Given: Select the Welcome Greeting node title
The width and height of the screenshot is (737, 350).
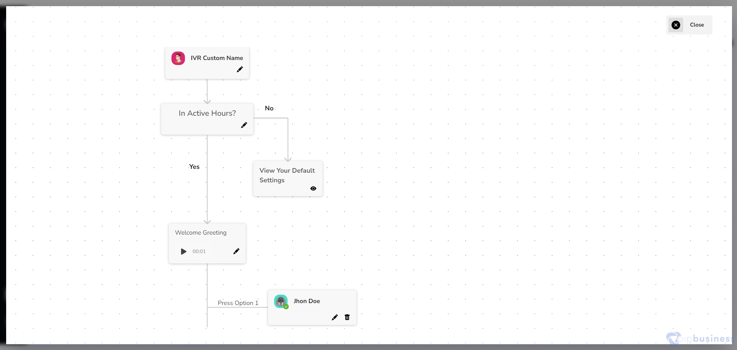Looking at the screenshot, I should pyautogui.click(x=201, y=233).
